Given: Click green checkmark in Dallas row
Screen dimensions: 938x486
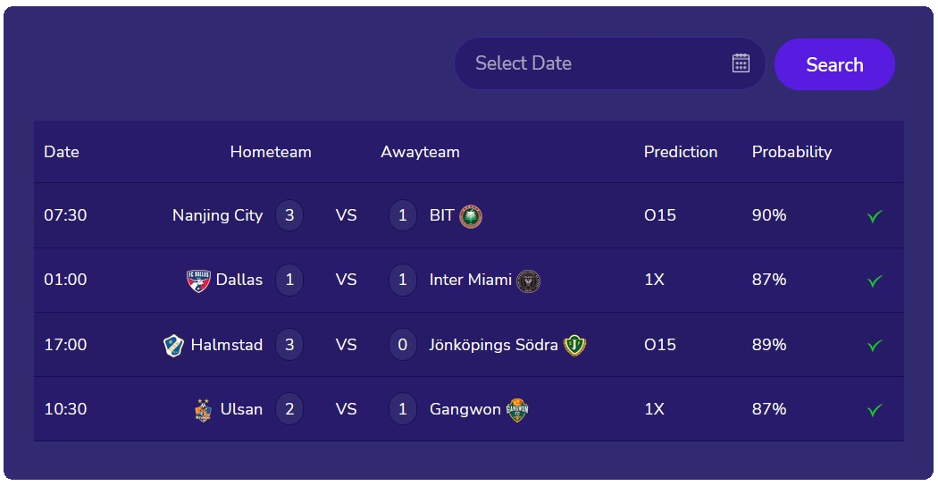Looking at the screenshot, I should click(875, 281).
